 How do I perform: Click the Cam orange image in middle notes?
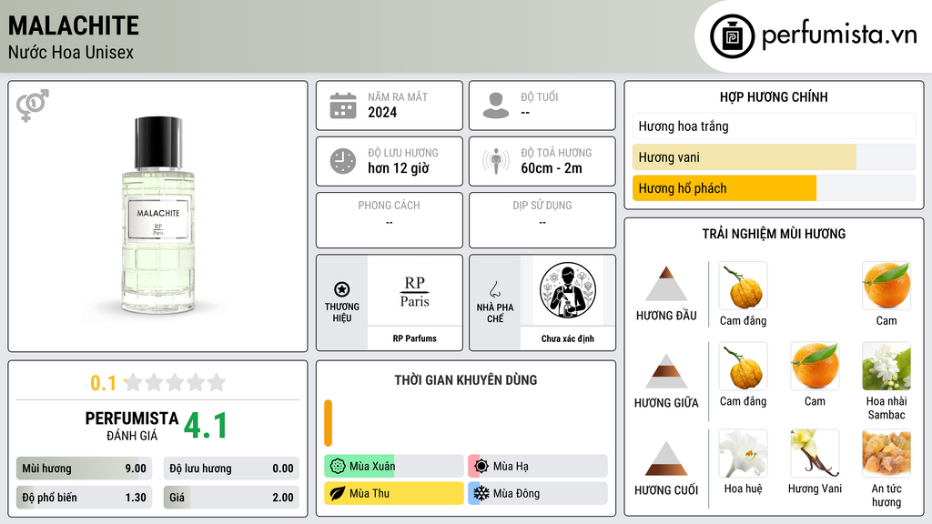click(815, 366)
